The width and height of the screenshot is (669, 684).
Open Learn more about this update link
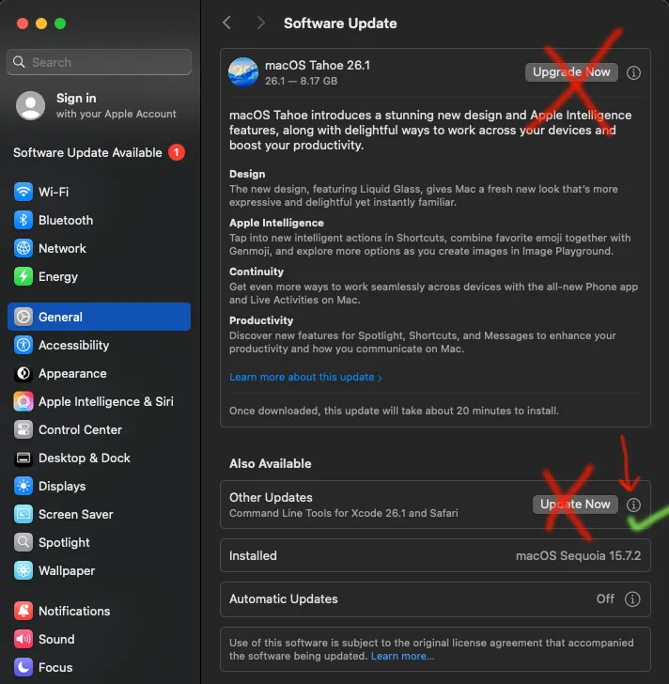pyautogui.click(x=305, y=377)
